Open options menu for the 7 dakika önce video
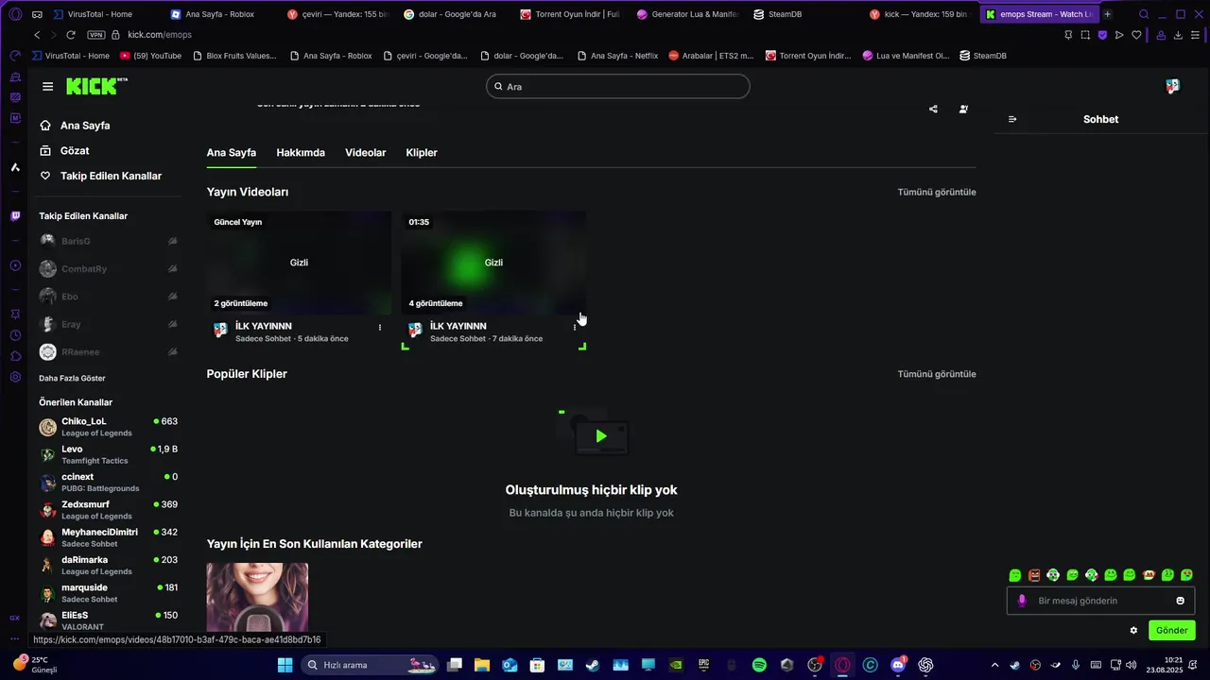Screen dimensions: 1210x680 point(575,328)
